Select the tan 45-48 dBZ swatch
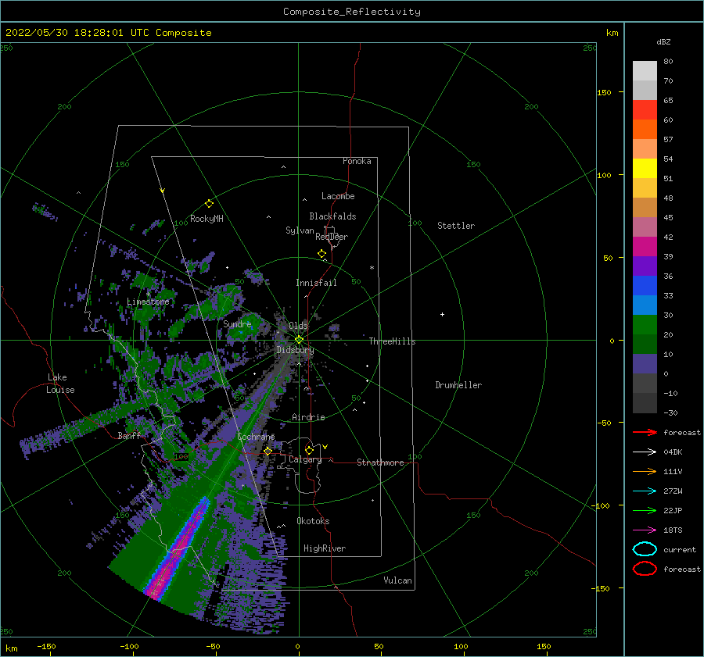Image resolution: width=704 pixels, height=657 pixels. point(645,207)
